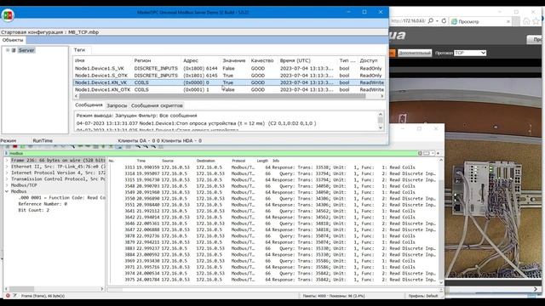Select the Теги tab
The height and width of the screenshot is (306, 545).
(x=79, y=50)
